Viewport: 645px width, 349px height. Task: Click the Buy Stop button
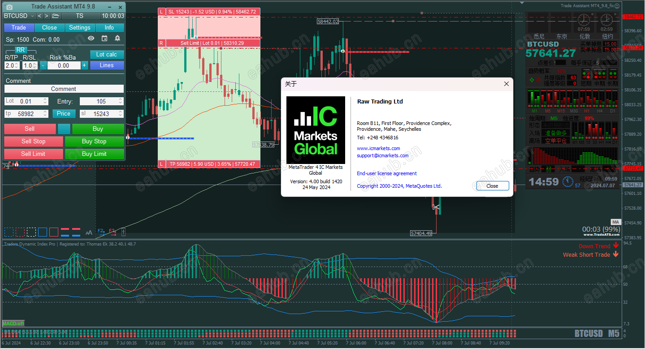point(94,142)
